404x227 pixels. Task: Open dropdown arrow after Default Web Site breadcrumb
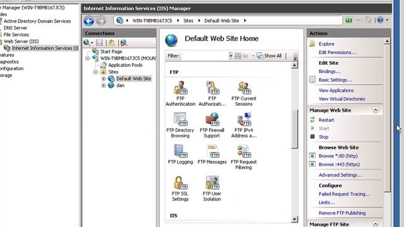[x=245, y=21]
